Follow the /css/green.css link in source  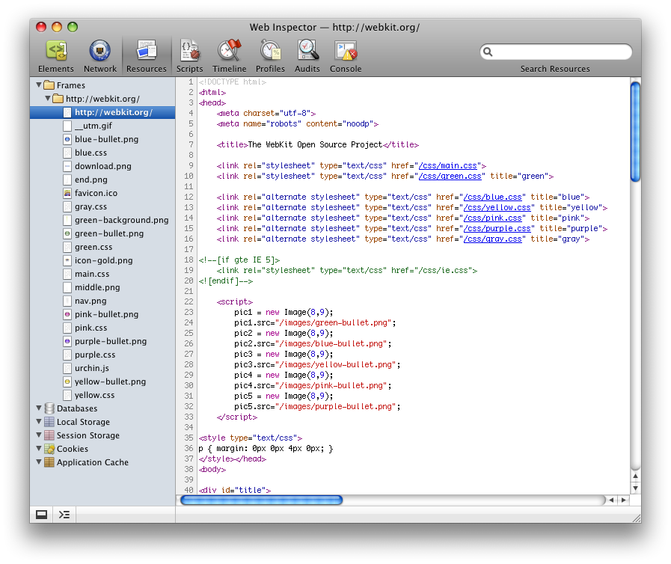coord(450,176)
